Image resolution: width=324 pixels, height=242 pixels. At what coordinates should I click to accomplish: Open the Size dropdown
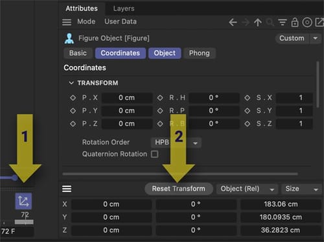coord(301,189)
